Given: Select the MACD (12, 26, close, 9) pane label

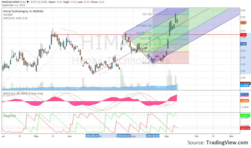Looking at the screenshot, I should [23, 93].
